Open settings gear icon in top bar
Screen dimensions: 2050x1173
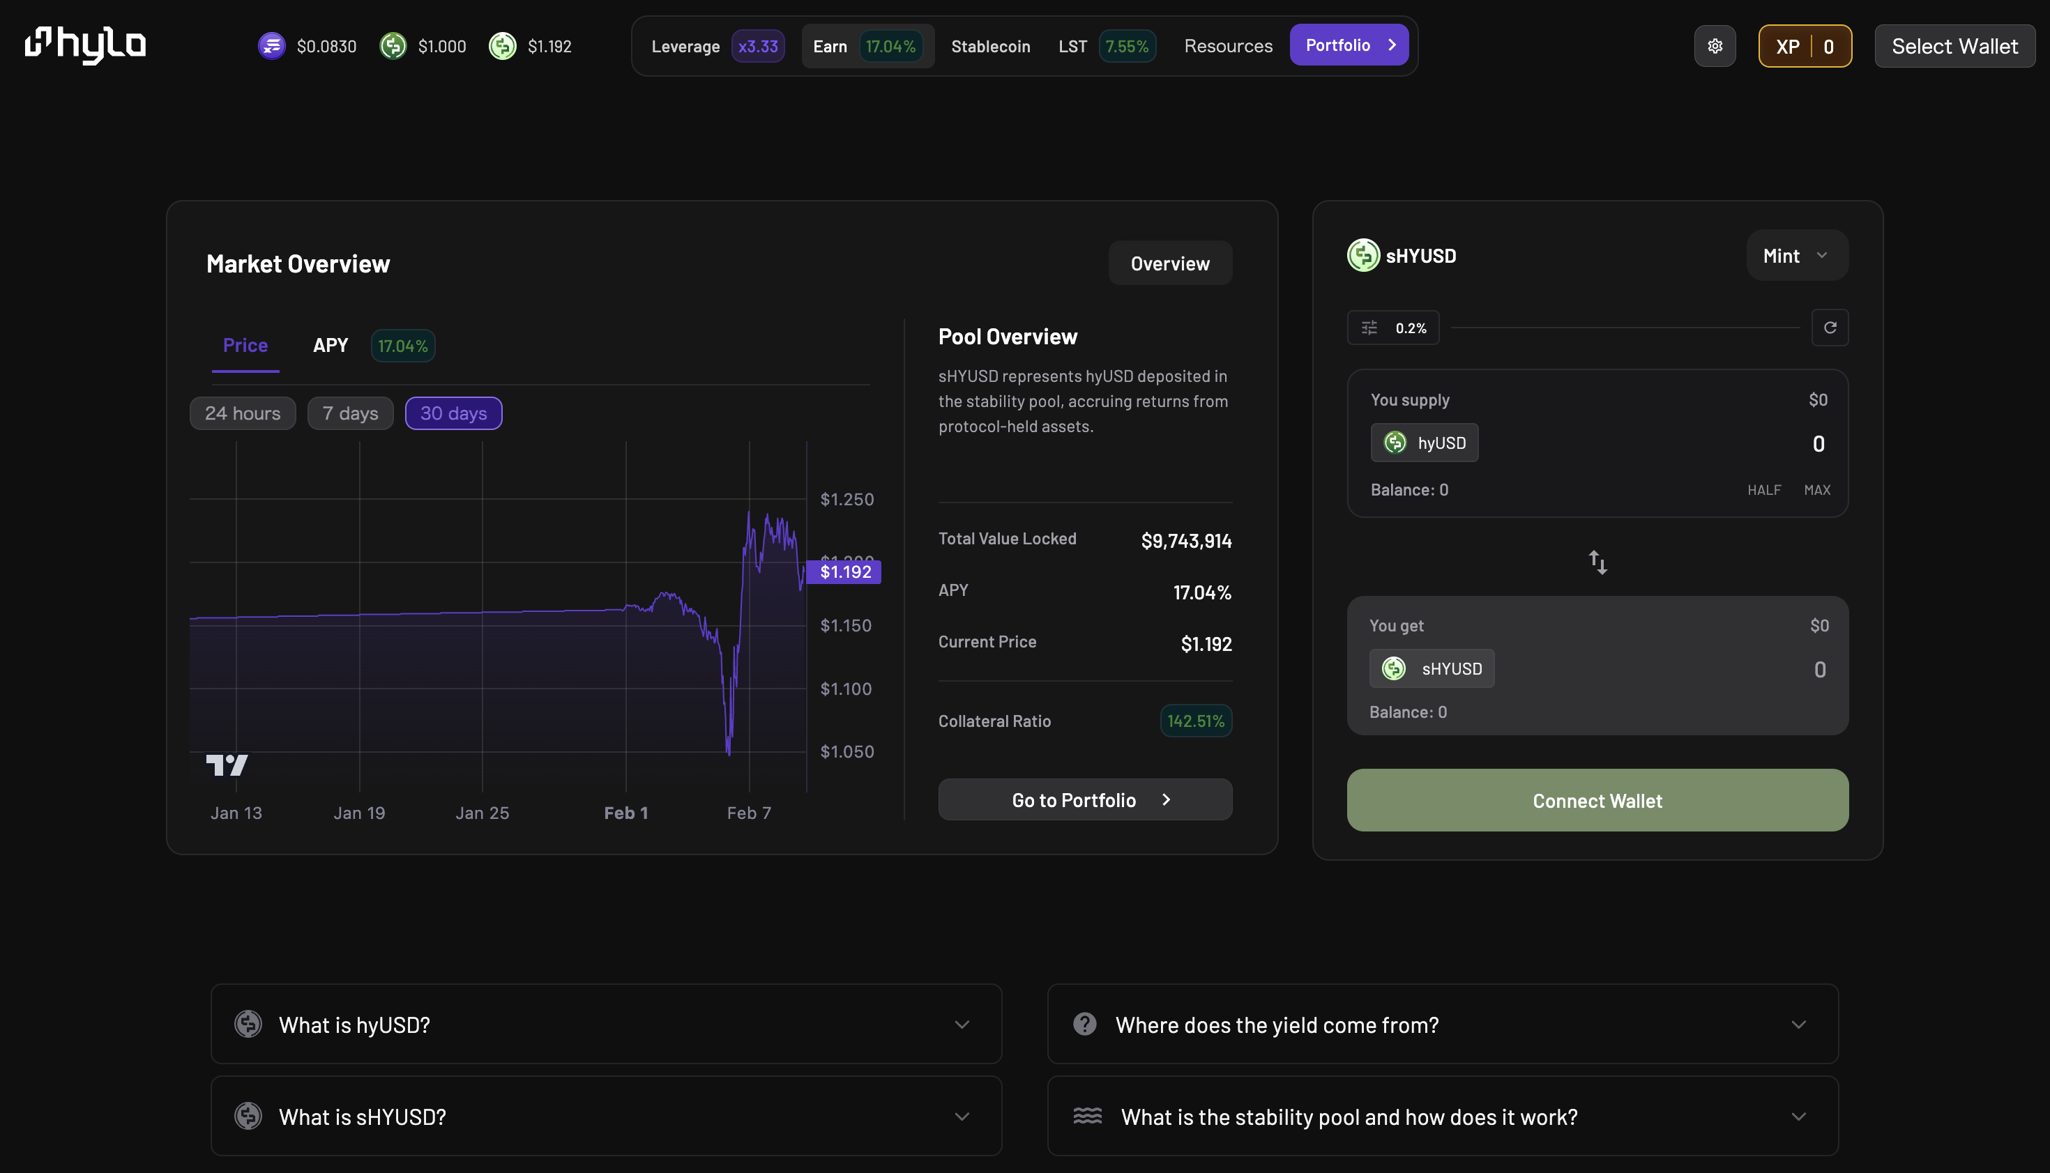[x=1715, y=46]
